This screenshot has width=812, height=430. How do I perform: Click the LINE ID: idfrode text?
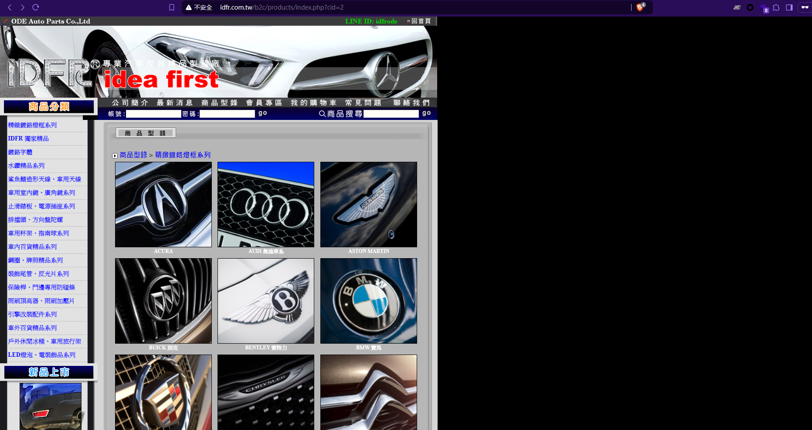(x=371, y=21)
